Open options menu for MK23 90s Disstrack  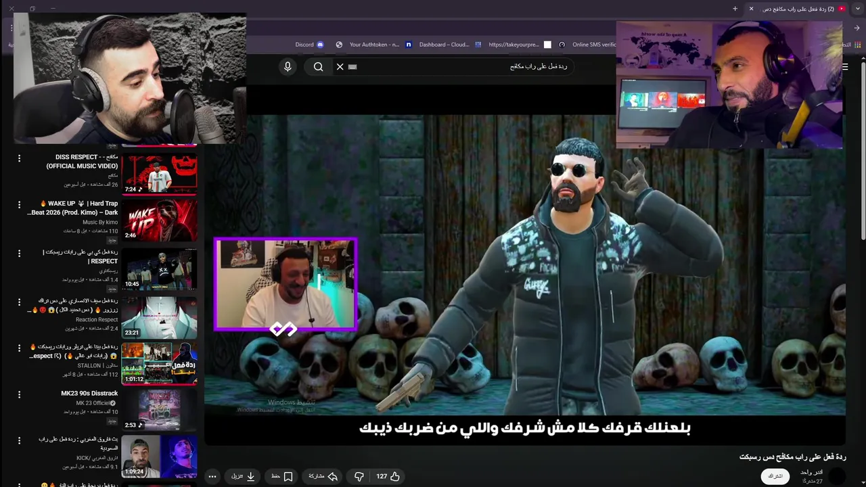(19, 394)
